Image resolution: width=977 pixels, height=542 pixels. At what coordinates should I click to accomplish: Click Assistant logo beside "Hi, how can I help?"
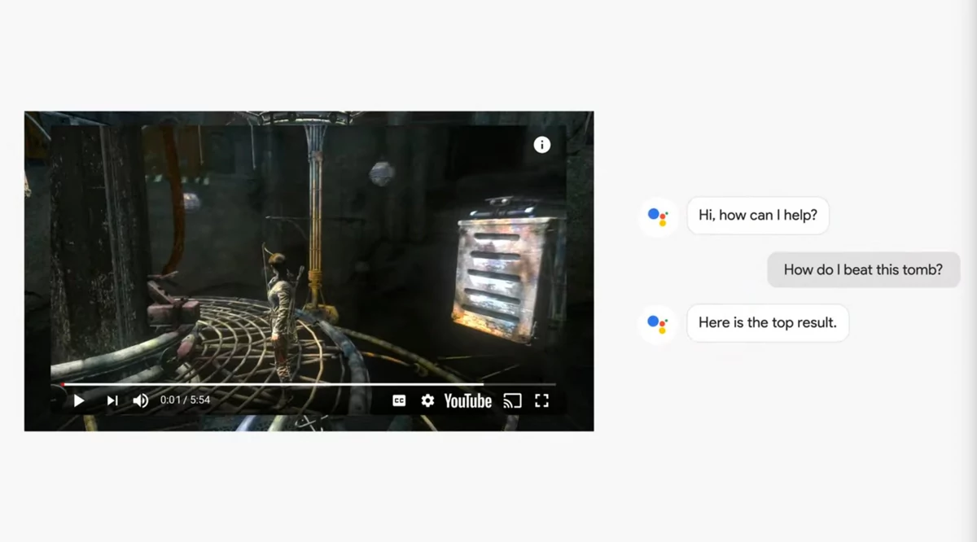[658, 216]
